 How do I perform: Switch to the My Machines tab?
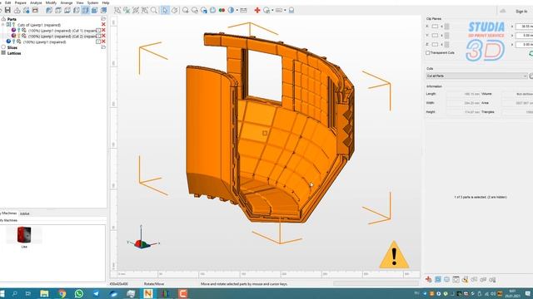pos(8,213)
